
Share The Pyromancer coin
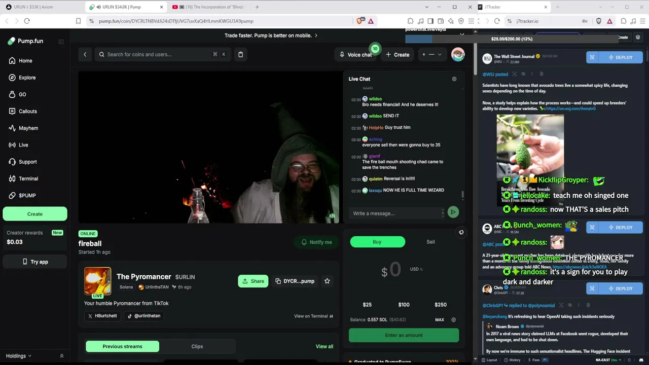point(253,281)
